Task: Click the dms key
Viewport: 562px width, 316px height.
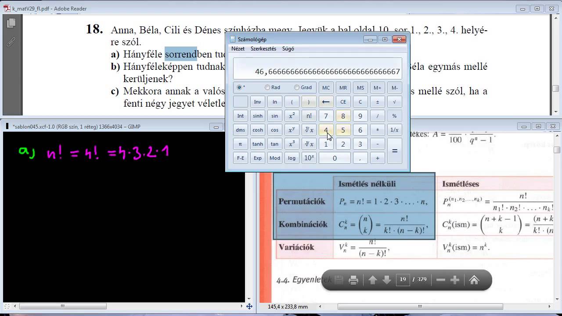Action: [x=240, y=130]
